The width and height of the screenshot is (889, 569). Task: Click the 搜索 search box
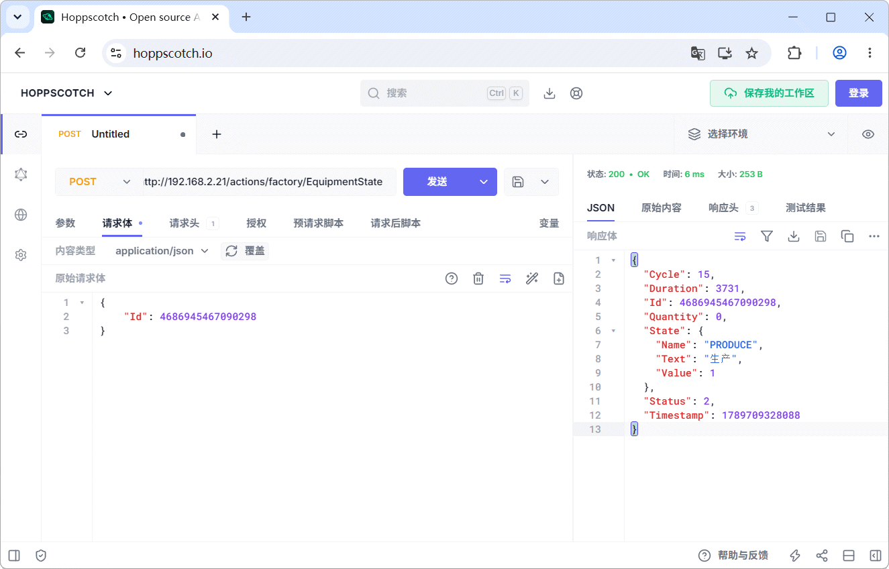pyautogui.click(x=445, y=93)
